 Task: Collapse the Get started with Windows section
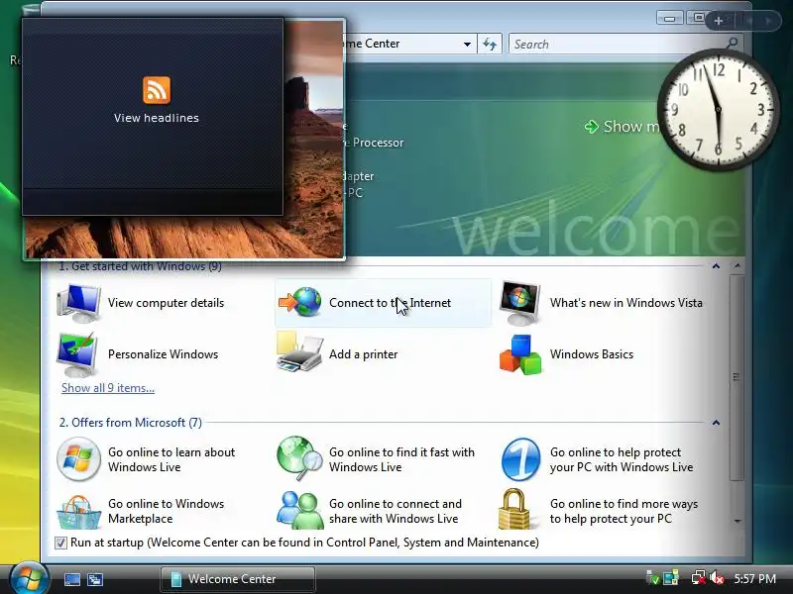click(716, 266)
